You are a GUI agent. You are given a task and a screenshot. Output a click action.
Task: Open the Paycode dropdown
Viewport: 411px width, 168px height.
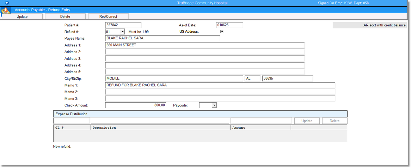[214, 105]
